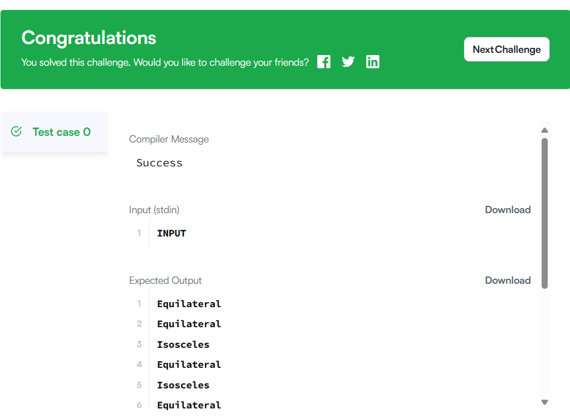Viewport: 570px width, 419px height.
Task: Click the Isosceles entry on line 3
Action: [x=183, y=344]
